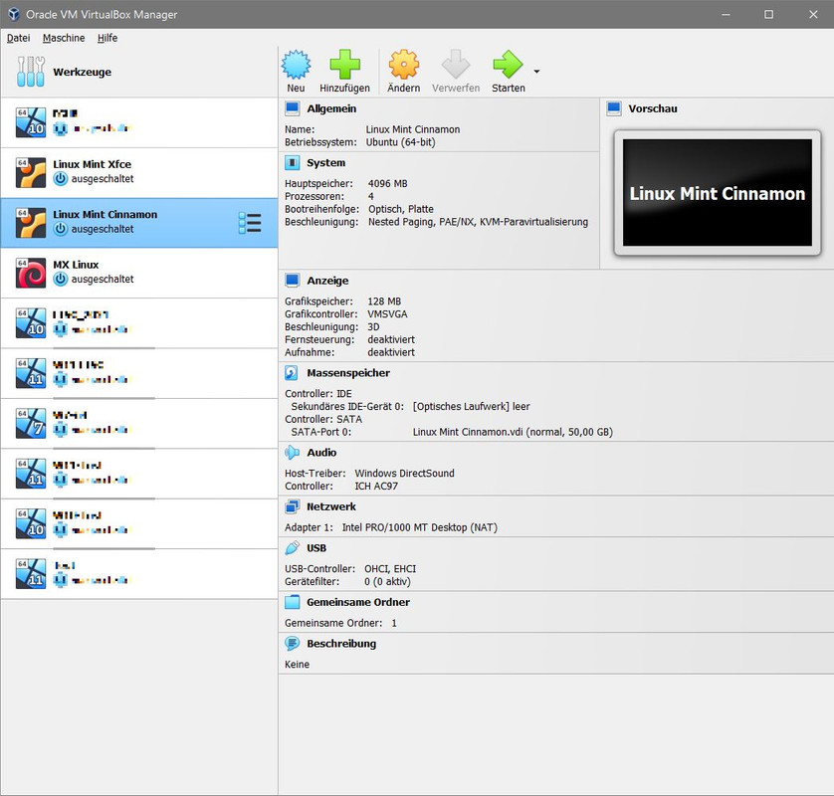Start the VM with the Starten arrow
This screenshot has width=834, height=796.
pyautogui.click(x=508, y=65)
